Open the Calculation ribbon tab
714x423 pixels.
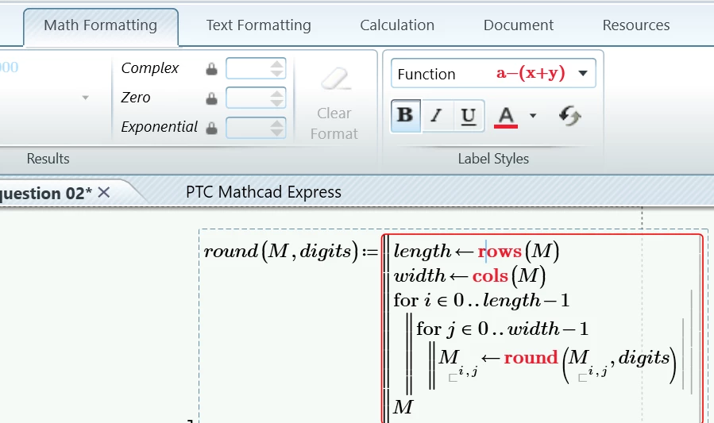397,25
